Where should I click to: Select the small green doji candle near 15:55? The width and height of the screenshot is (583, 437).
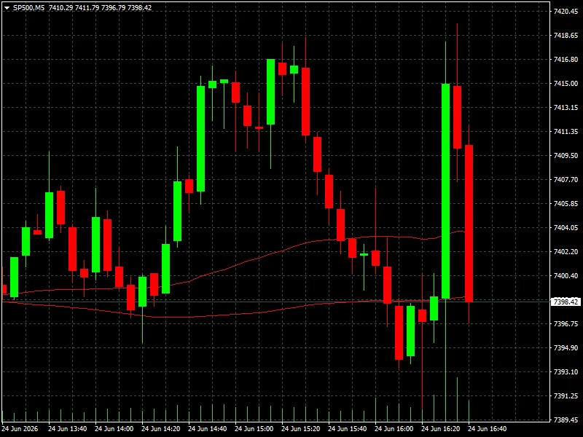click(364, 254)
